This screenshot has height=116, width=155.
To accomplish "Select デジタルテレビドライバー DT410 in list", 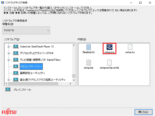I will click(x=37, y=53).
